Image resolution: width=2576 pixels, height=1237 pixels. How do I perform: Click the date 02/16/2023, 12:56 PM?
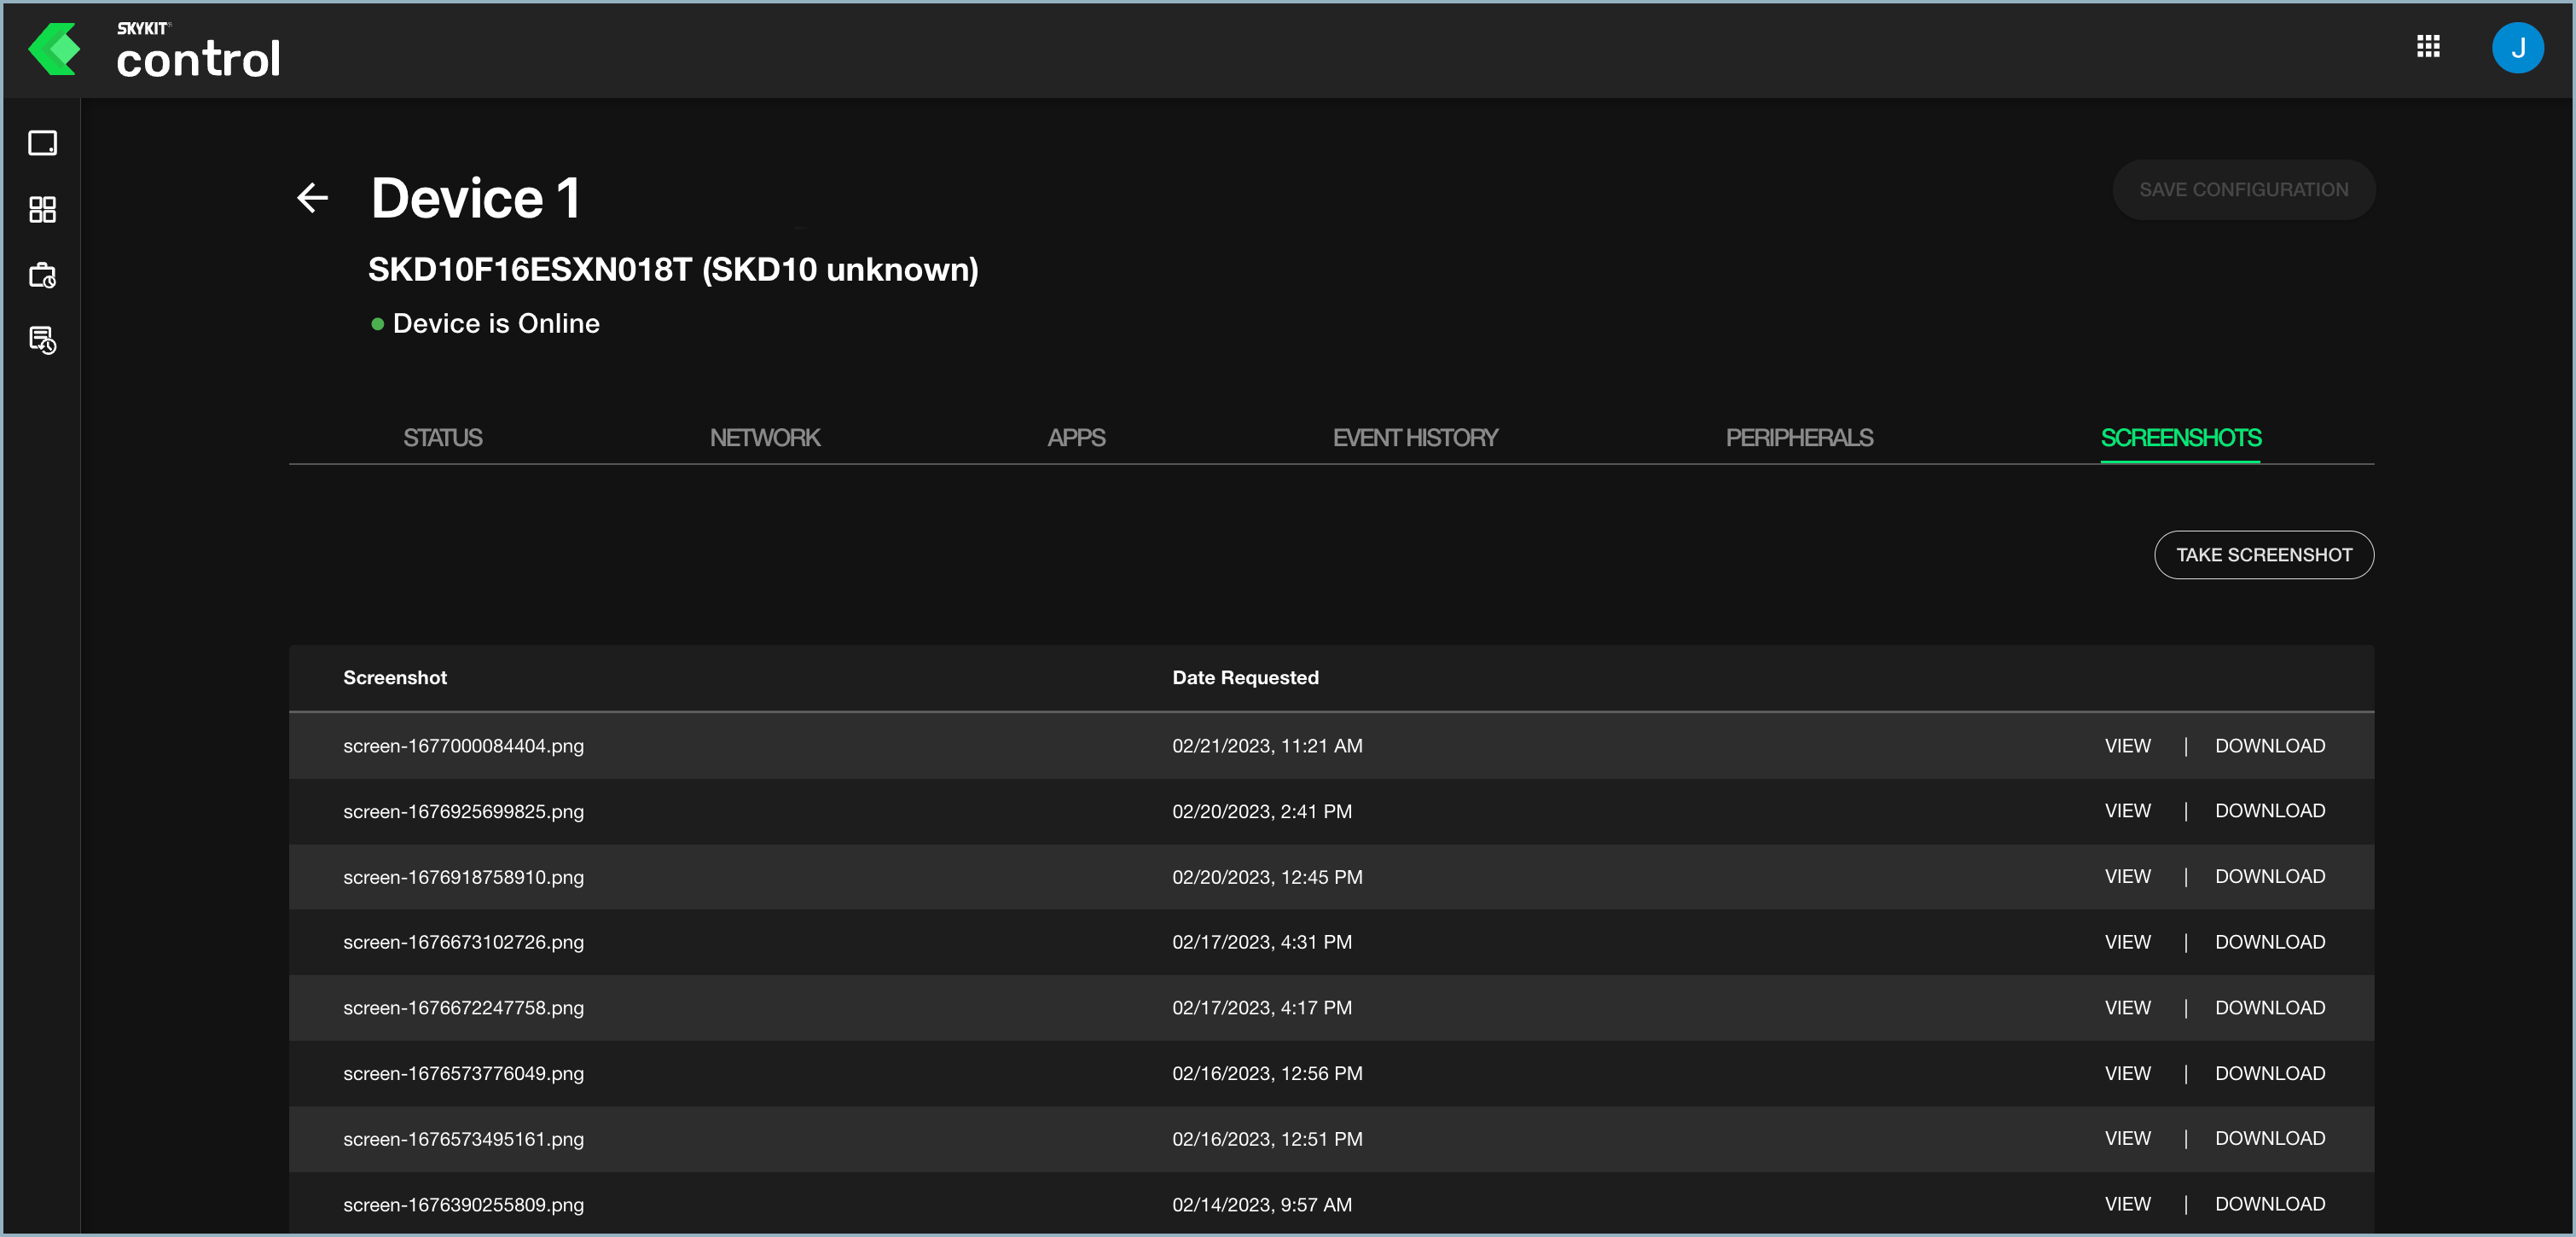point(1267,1073)
